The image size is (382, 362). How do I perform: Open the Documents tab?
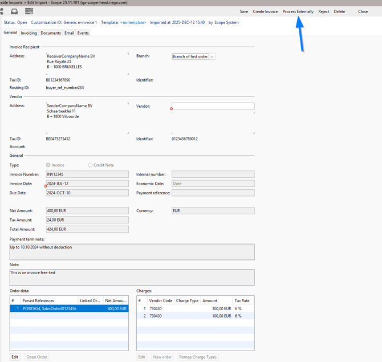51,33
